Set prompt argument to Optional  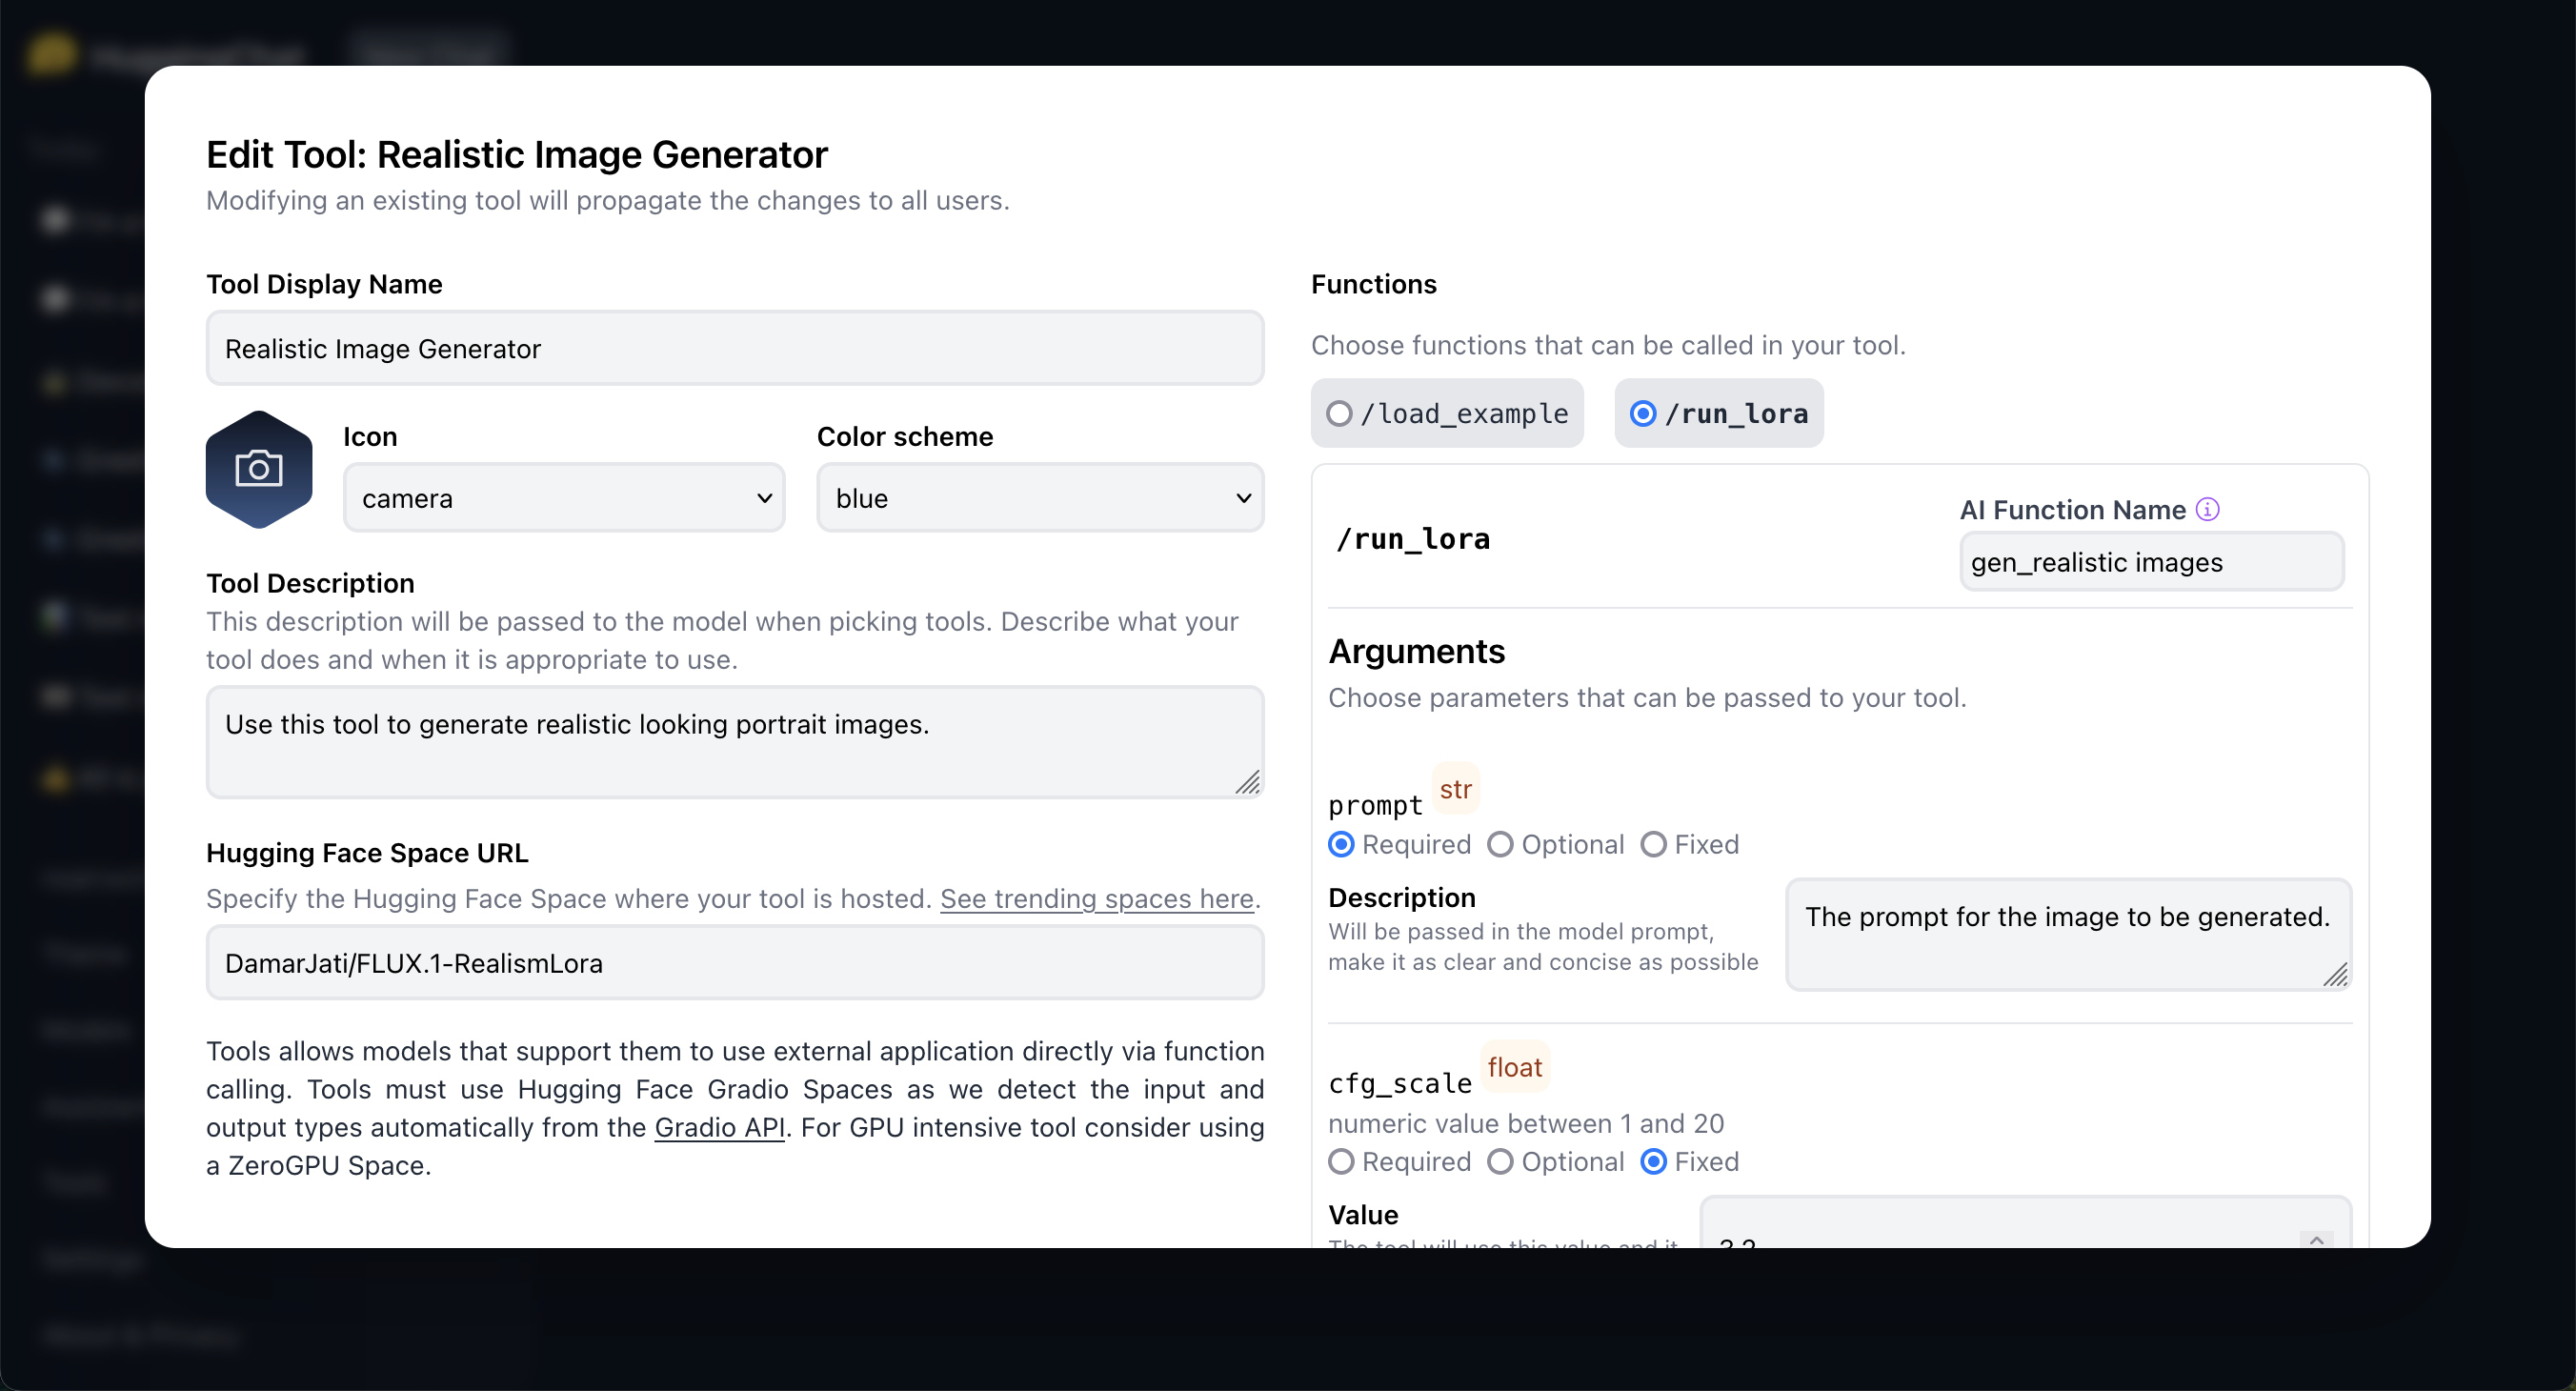coord(1500,845)
